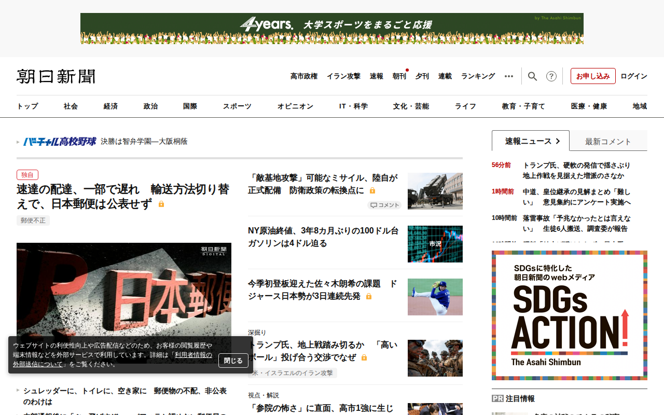Viewport: 664px width, 415px height.
Task: Open the help question mark icon
Action: pyautogui.click(x=551, y=76)
